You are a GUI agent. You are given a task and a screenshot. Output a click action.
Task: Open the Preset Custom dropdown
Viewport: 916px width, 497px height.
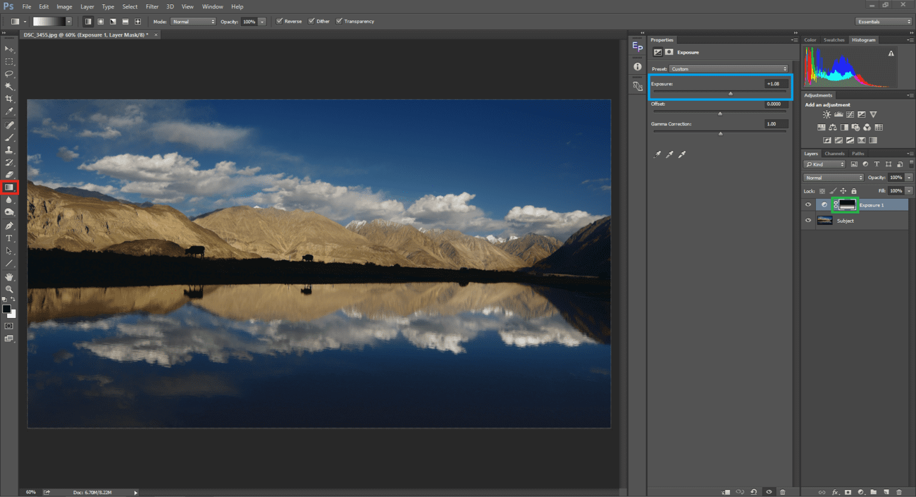tap(729, 69)
